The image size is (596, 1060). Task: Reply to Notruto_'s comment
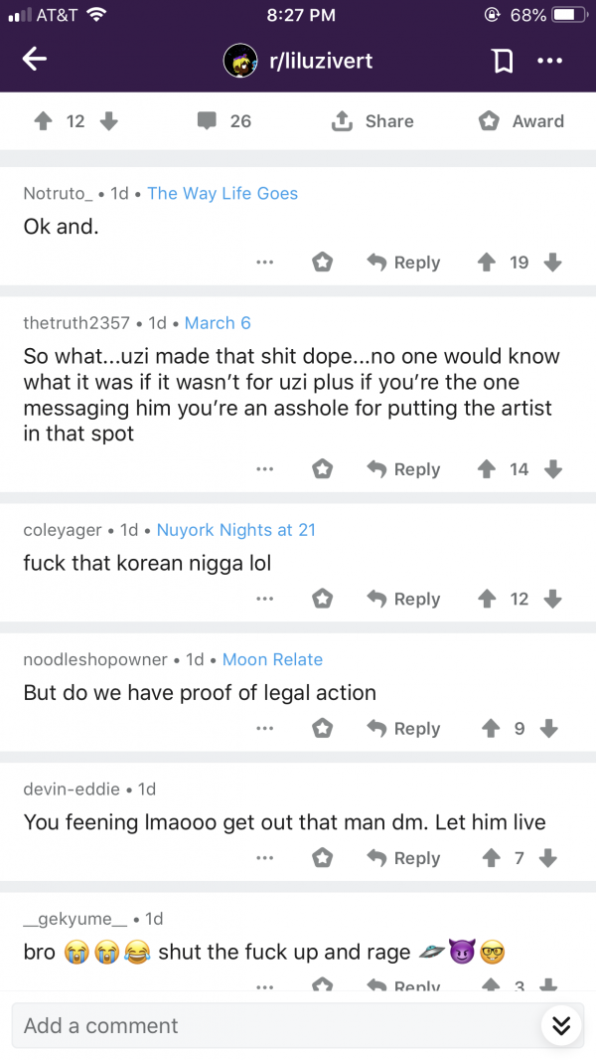tap(403, 263)
